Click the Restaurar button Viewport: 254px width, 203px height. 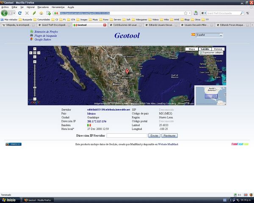[169, 135]
